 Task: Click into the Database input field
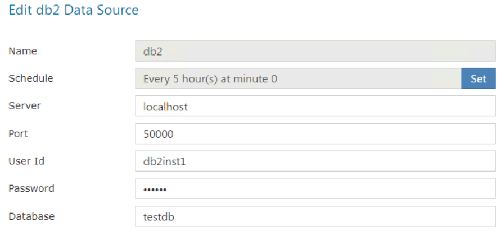315,216
